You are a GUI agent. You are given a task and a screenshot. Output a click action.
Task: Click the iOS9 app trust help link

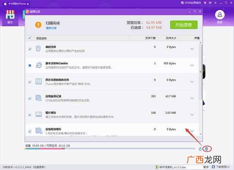(191, 3)
